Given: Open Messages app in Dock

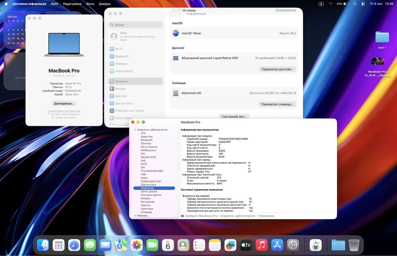Looking at the screenshot, I should click(90, 245).
